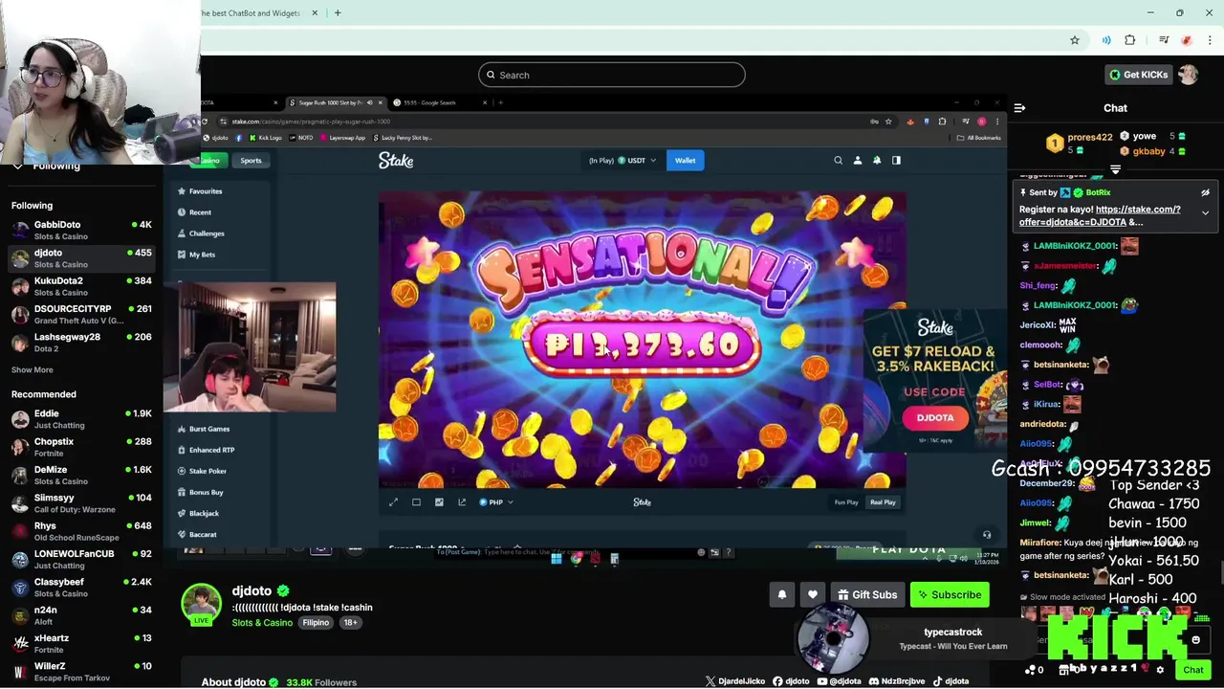Open DjardelJicko X social link
Viewport: 1224px width, 689px height.
[x=734, y=681]
